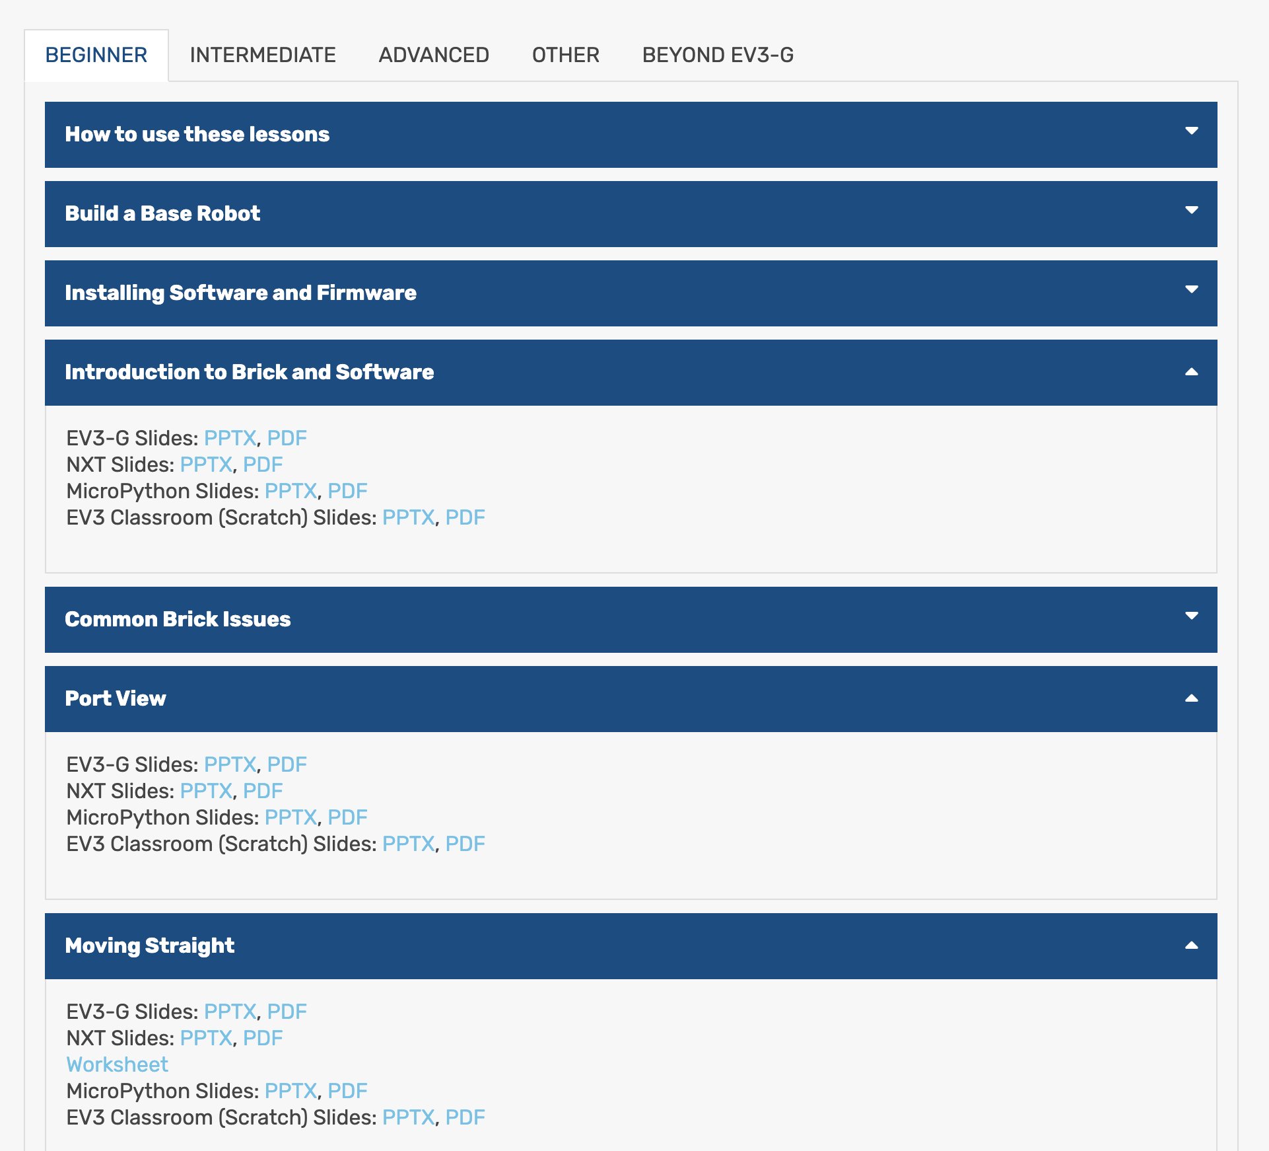This screenshot has height=1151, width=1269.
Task: Expand arrow on How to use these lessons
Action: point(1192,131)
